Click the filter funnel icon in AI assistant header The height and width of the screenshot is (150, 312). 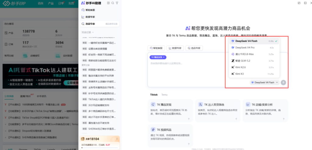(x=117, y=3)
